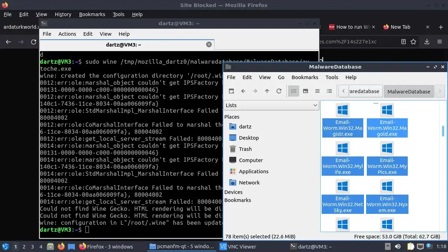
Task: Open Edit menu in file manager
Action: 247,77
